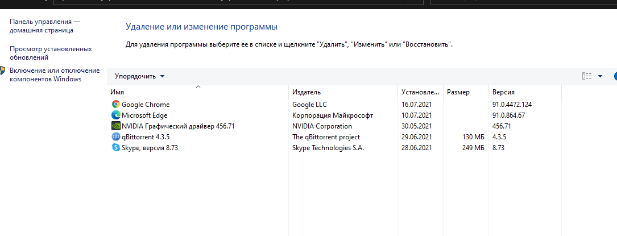The width and height of the screenshot is (617, 236).
Task: Select the Skype program icon
Action: click(115, 148)
